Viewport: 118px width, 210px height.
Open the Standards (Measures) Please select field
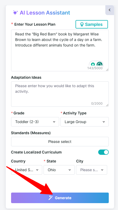(60, 142)
